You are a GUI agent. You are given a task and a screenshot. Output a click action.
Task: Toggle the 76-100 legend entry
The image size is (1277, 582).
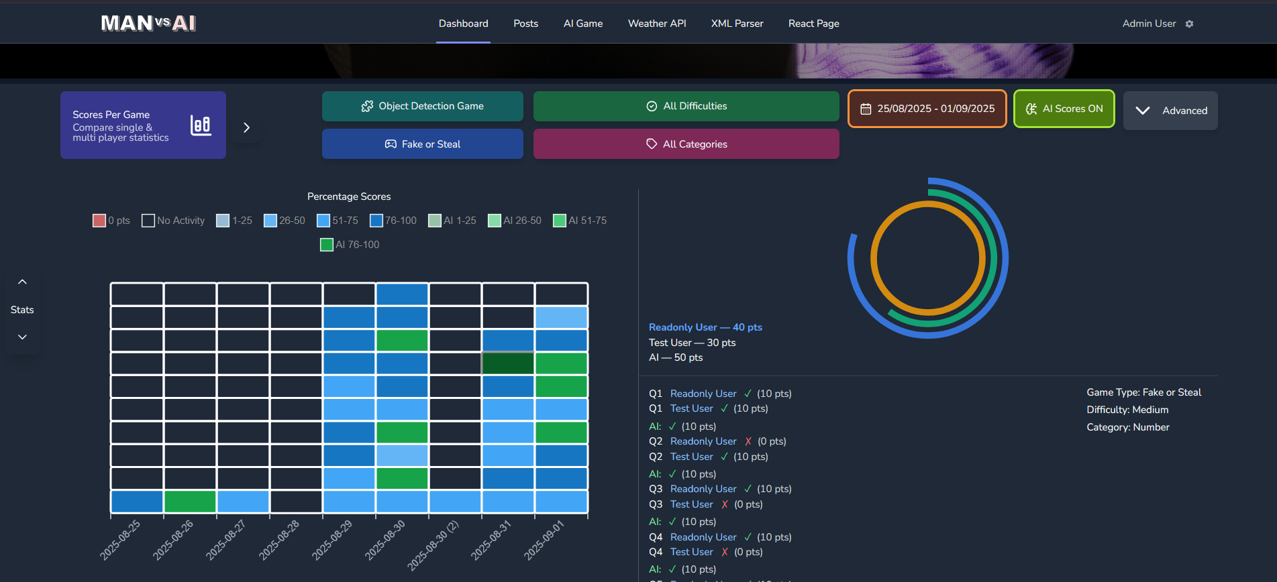[x=393, y=221]
